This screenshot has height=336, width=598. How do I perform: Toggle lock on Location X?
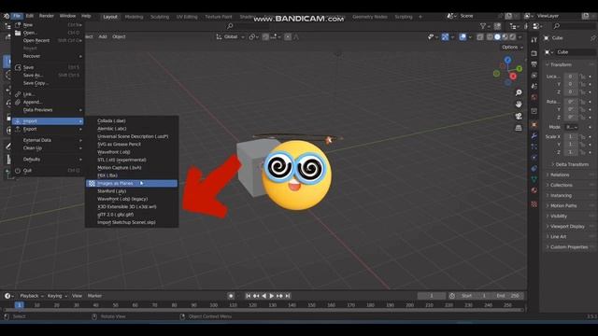coord(582,77)
